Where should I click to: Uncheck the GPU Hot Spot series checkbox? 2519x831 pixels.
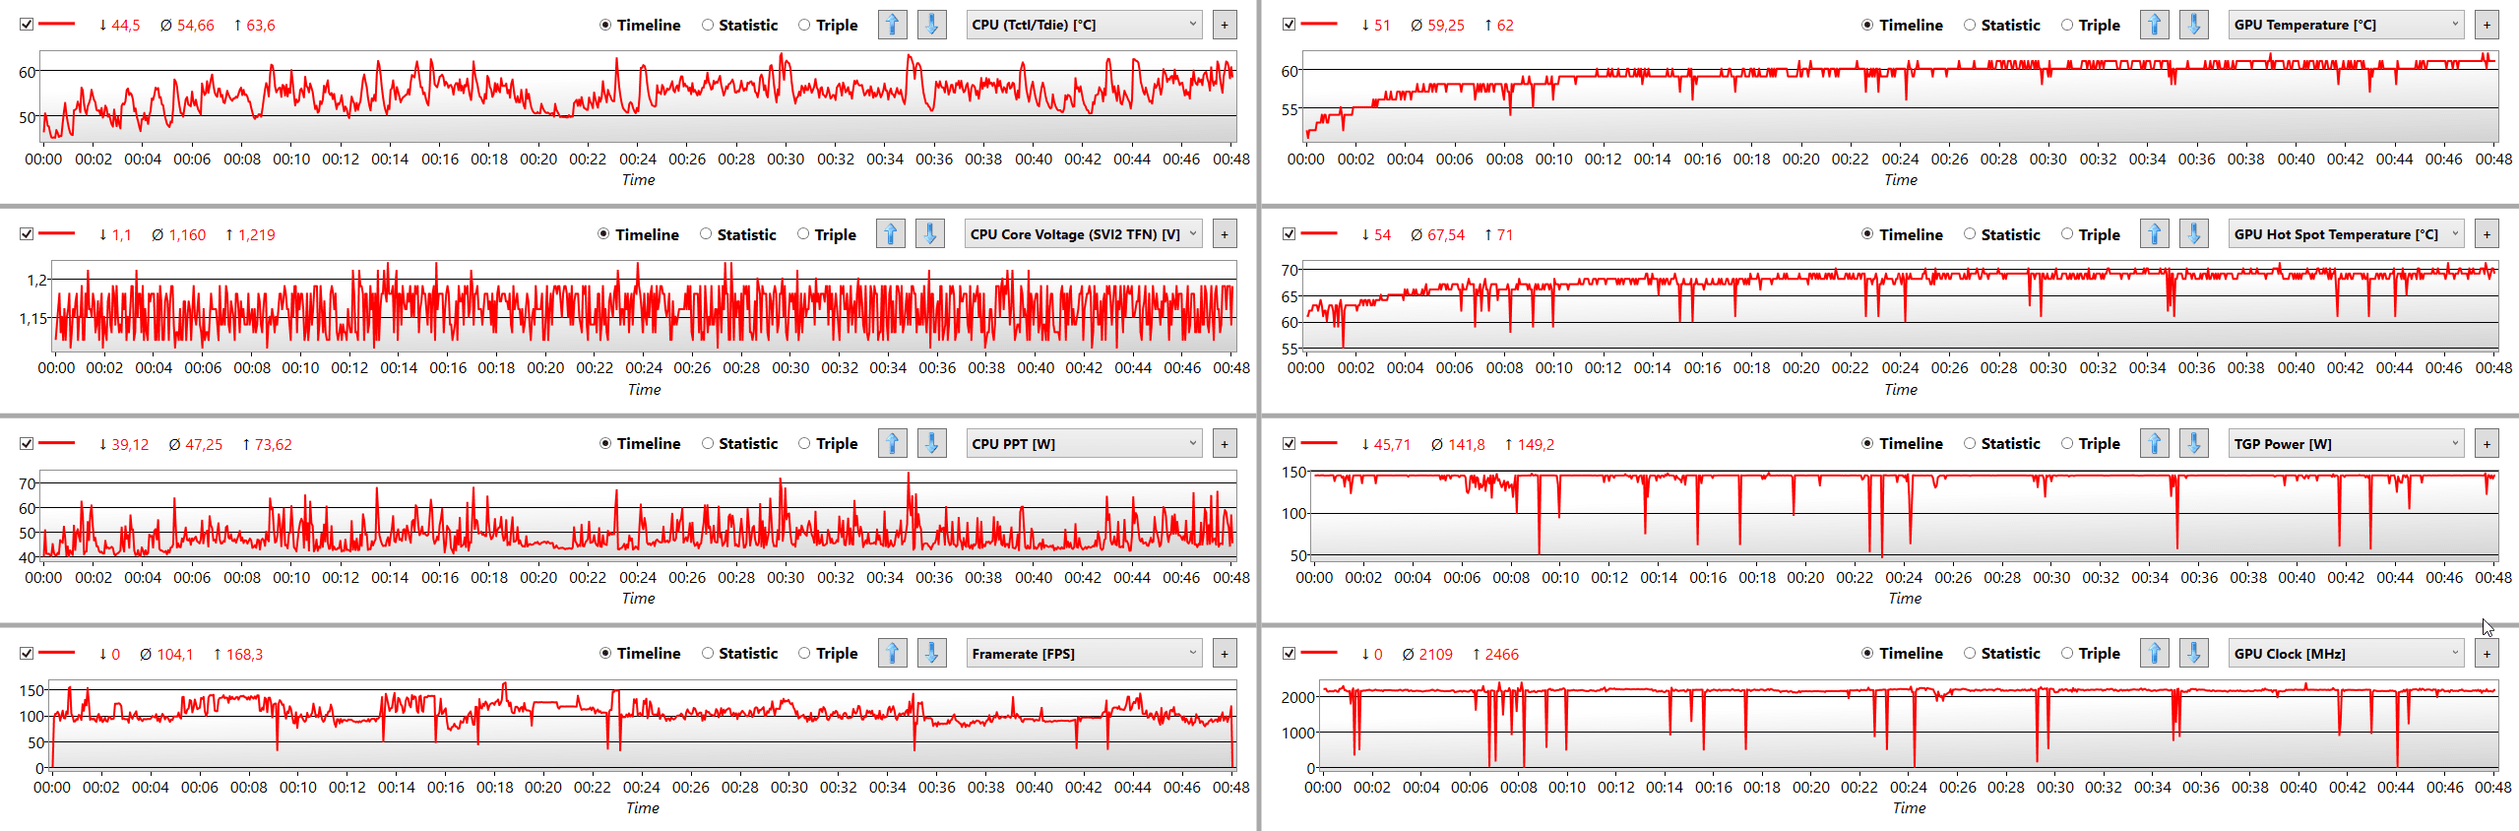(x=1289, y=233)
